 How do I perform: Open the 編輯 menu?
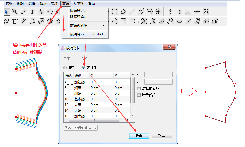(20, 3)
